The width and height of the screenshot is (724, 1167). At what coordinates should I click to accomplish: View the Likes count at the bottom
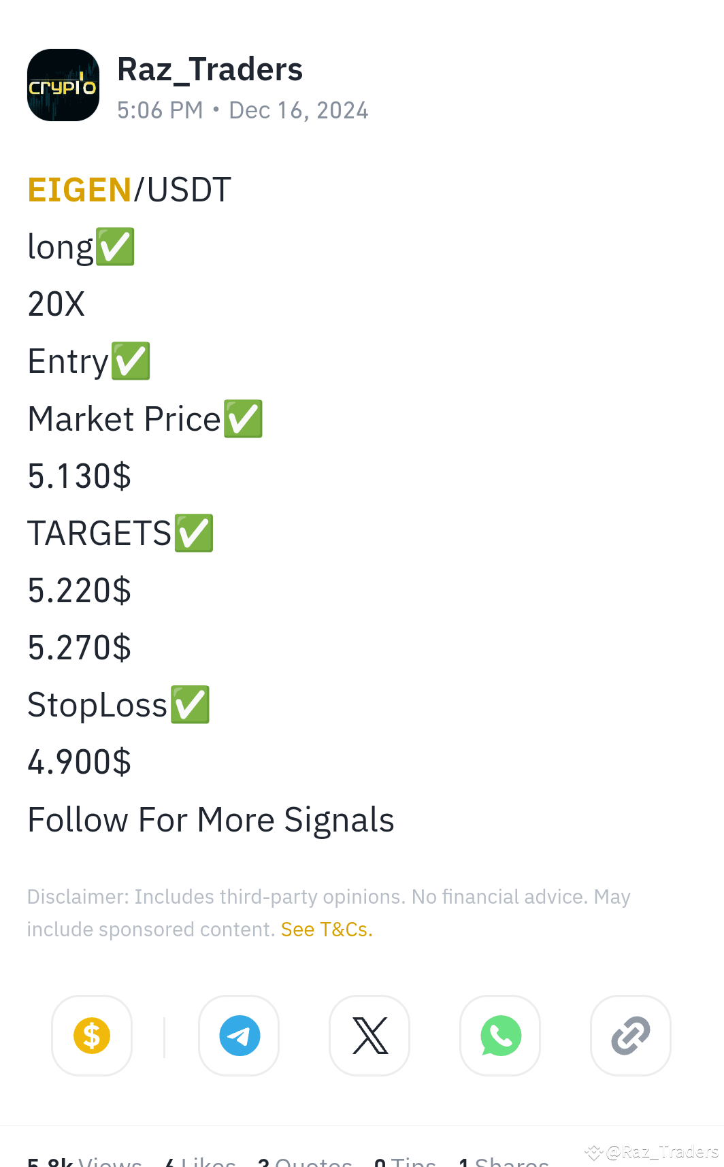[200, 1162]
